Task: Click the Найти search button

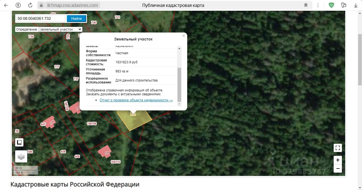Action: tap(76, 18)
